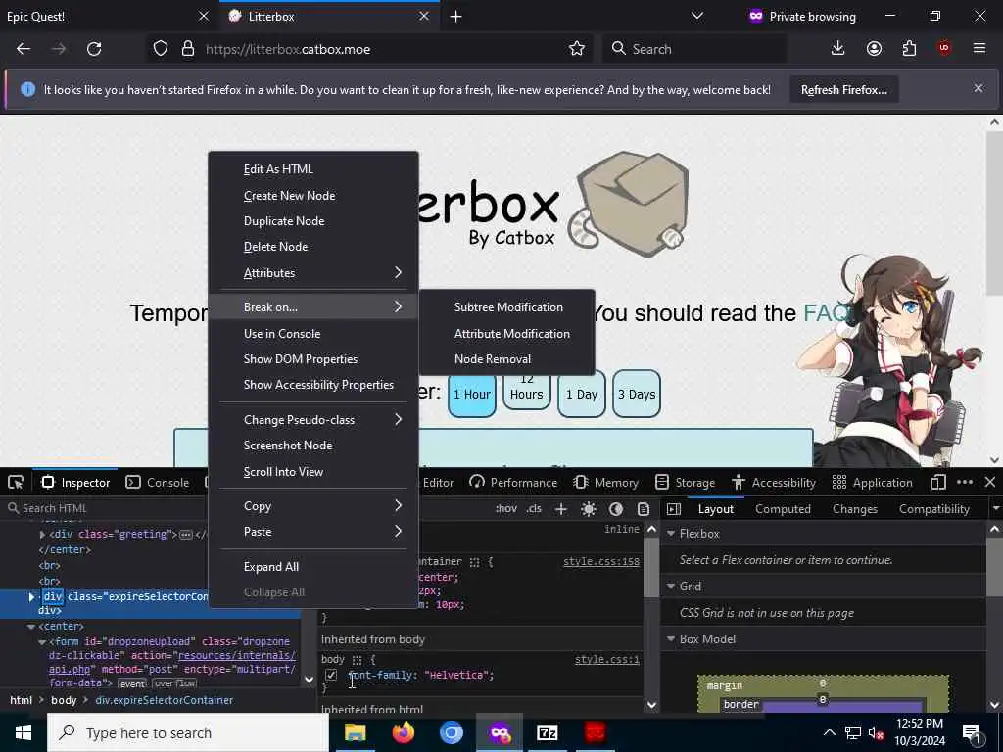1003x752 pixels.
Task: Open style.css:158 source link
Action: click(600, 561)
